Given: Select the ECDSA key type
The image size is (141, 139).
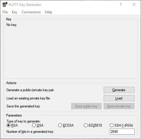Looking at the screenshot, I should click(x=66, y=125).
